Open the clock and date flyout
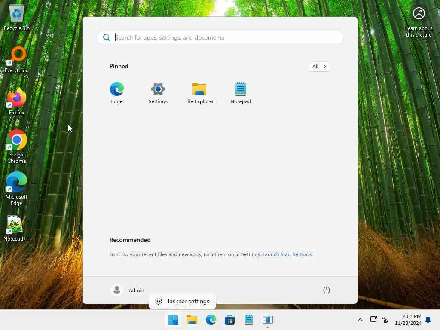Viewport: 440px width, 330px height. click(408, 320)
